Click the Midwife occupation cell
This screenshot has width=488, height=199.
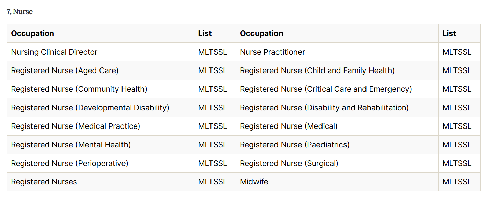click(254, 182)
